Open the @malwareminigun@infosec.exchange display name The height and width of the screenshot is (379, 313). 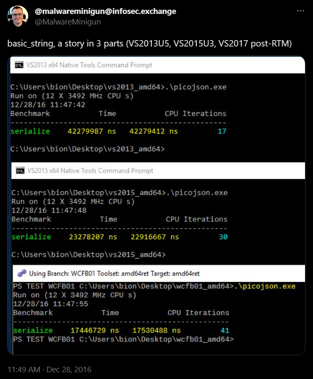[105, 11]
